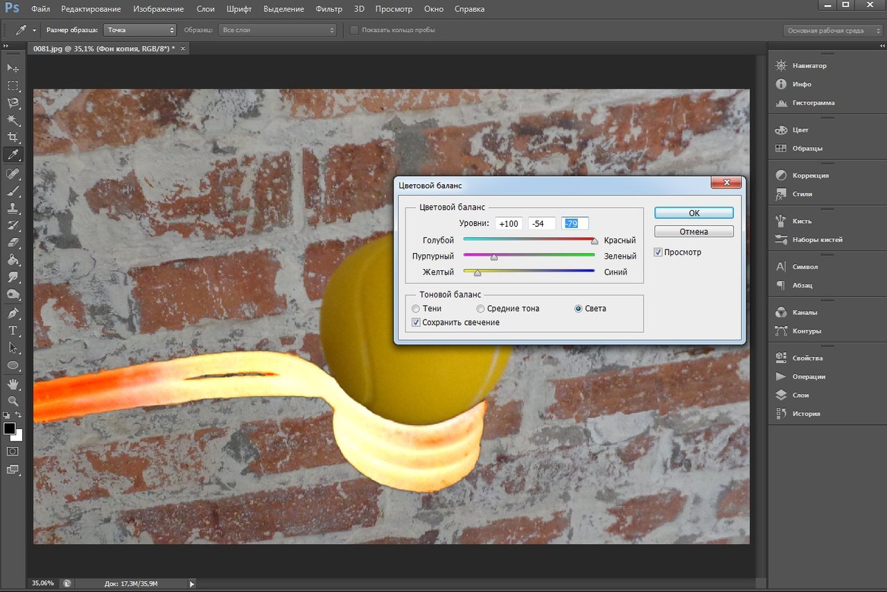Select the Crop tool
Image resolution: width=887 pixels, height=592 pixels.
pos(13,137)
